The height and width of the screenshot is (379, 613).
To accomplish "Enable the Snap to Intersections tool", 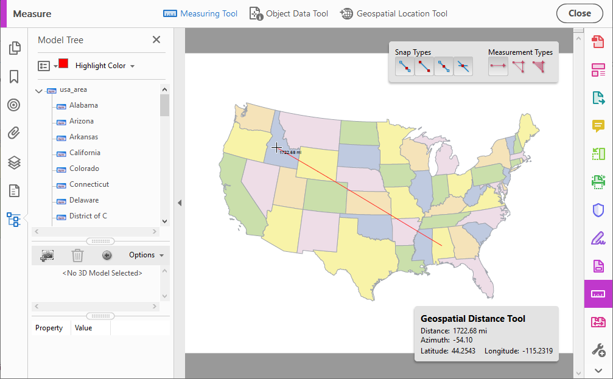I will coord(464,66).
